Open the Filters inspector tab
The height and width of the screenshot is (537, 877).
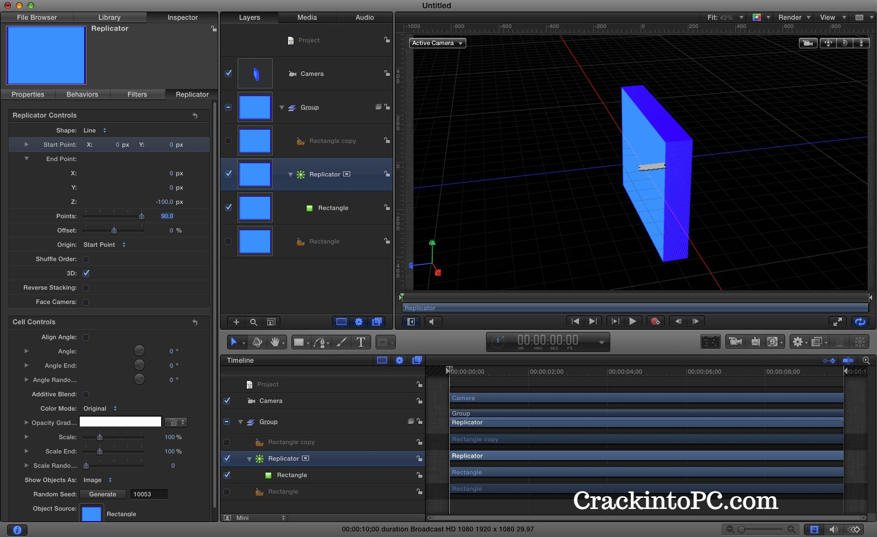point(137,95)
